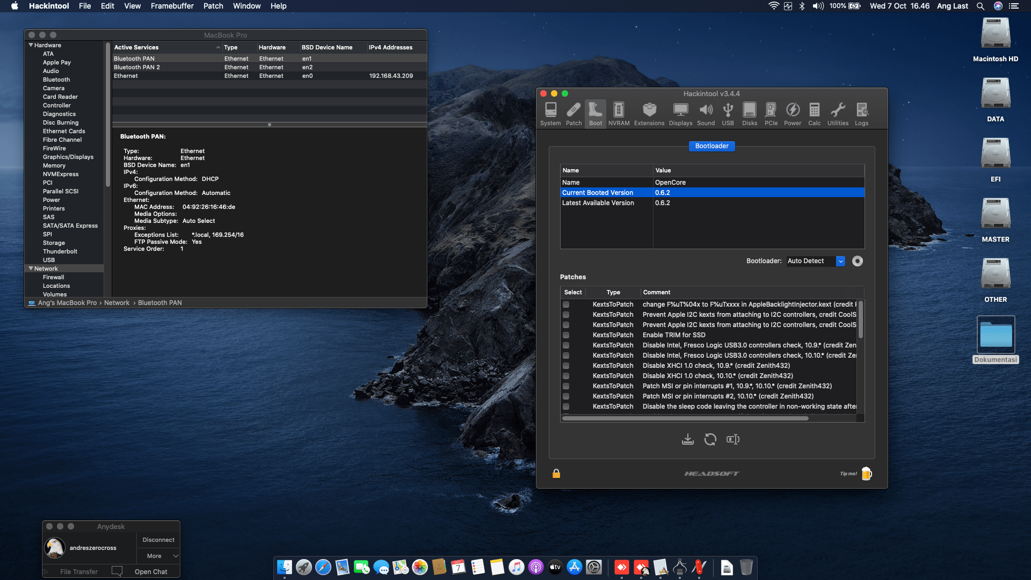Open the USB section of Hackintool

pos(728,114)
